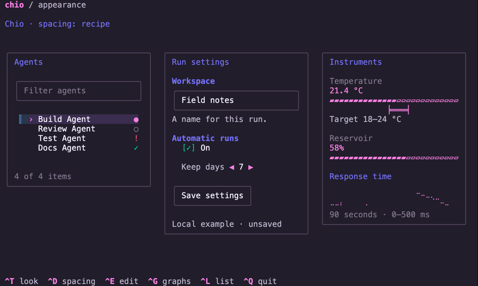The image size is (478, 286).
Task: Click the Reservoir level bar
Action: pyautogui.click(x=394, y=158)
